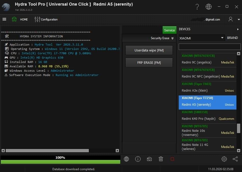
Task: Click the Operating System icon in log
Action: coord(7,49)
